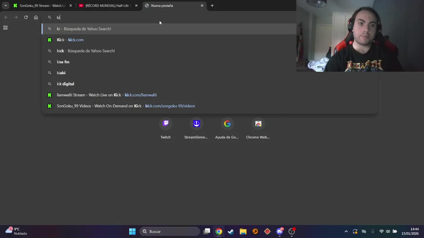Open the Ayuda de Google shortcut tile

click(x=227, y=128)
